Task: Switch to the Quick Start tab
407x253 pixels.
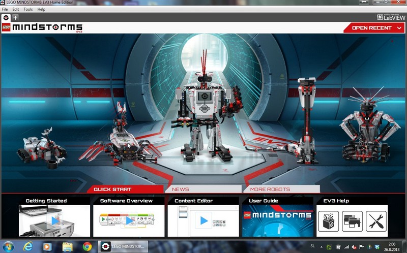Action: 125,189
